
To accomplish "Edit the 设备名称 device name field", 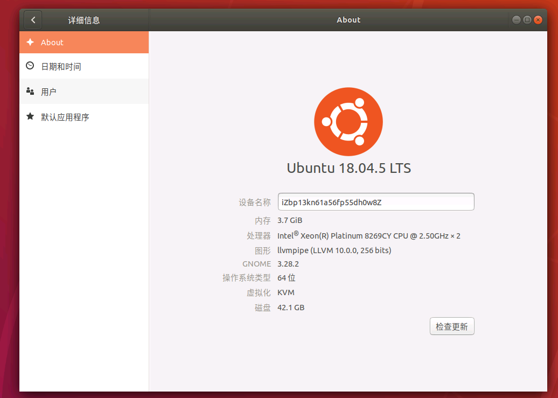I will pyautogui.click(x=376, y=202).
